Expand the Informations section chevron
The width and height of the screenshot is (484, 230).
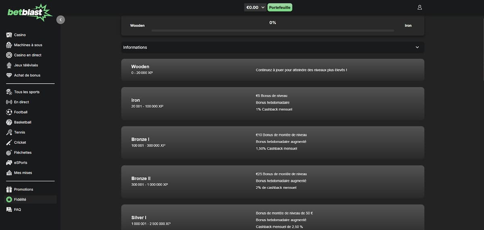[417, 47]
